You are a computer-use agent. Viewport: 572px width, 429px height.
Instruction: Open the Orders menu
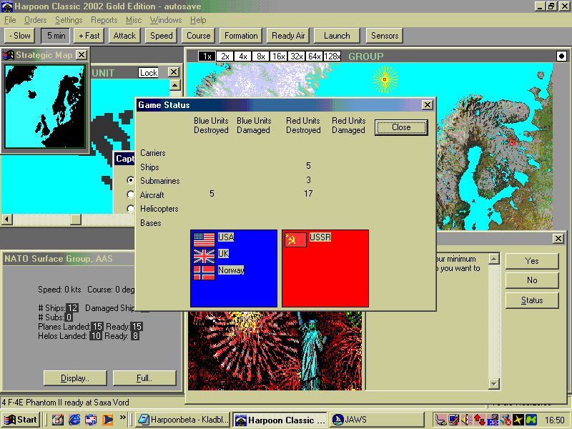[x=35, y=20]
